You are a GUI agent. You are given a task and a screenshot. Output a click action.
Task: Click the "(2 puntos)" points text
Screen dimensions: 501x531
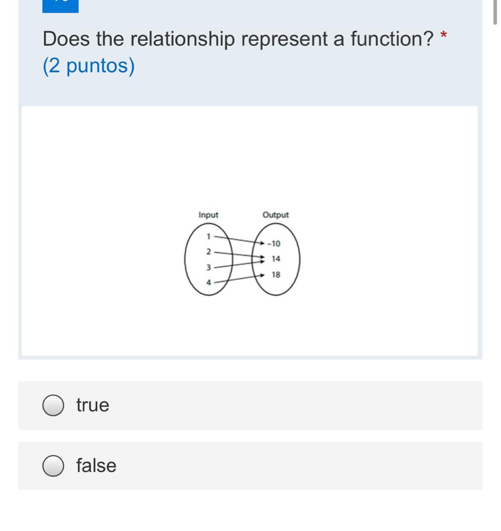[x=89, y=66]
